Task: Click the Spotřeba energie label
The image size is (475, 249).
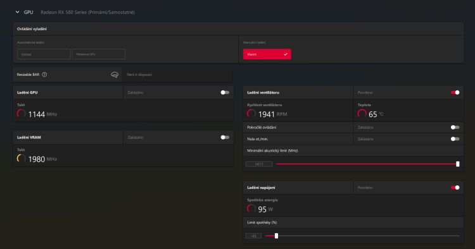Action: pyautogui.click(x=262, y=200)
